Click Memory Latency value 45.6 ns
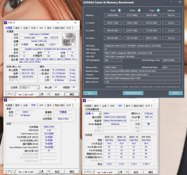Image resolution: width=187 pixels, height=175 pixels. [x=171, y=15]
